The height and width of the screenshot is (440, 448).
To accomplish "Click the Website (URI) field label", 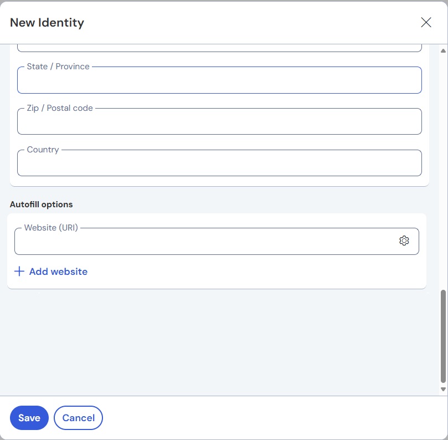I will [x=51, y=228].
